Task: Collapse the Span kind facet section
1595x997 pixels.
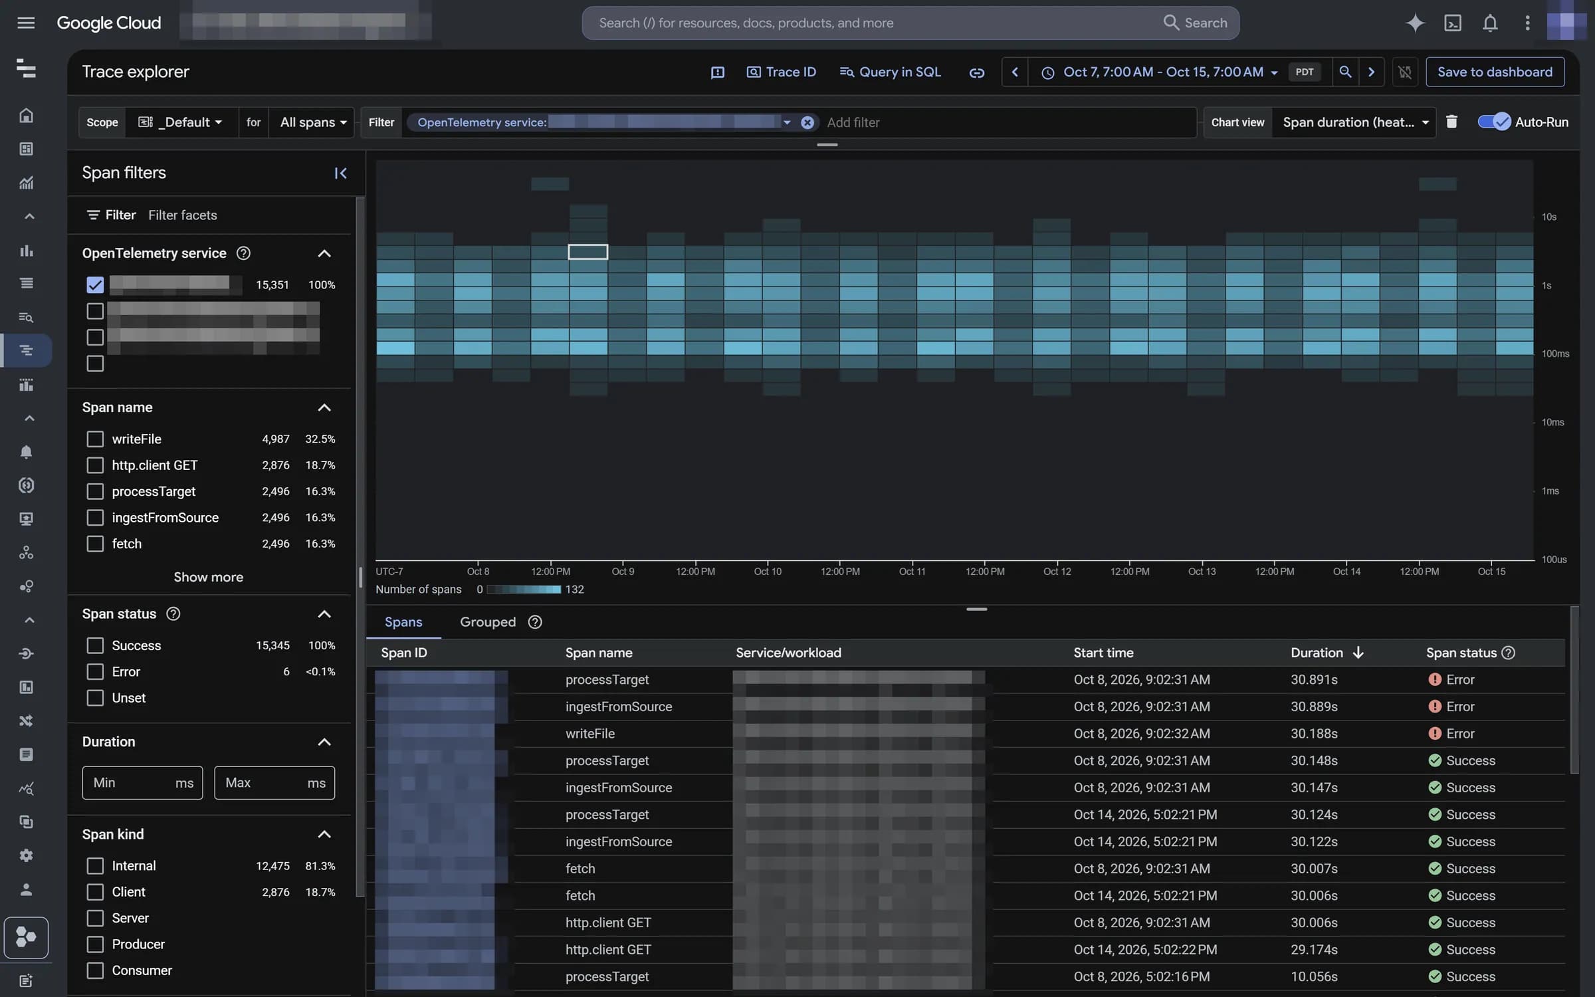Action: pos(324,834)
